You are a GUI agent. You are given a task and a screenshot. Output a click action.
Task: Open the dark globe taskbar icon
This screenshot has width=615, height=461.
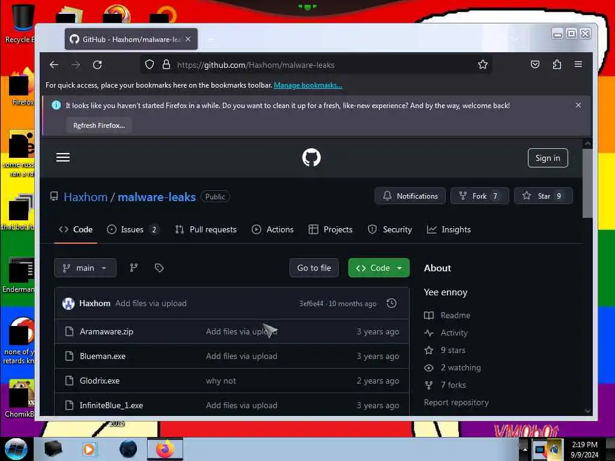click(128, 449)
